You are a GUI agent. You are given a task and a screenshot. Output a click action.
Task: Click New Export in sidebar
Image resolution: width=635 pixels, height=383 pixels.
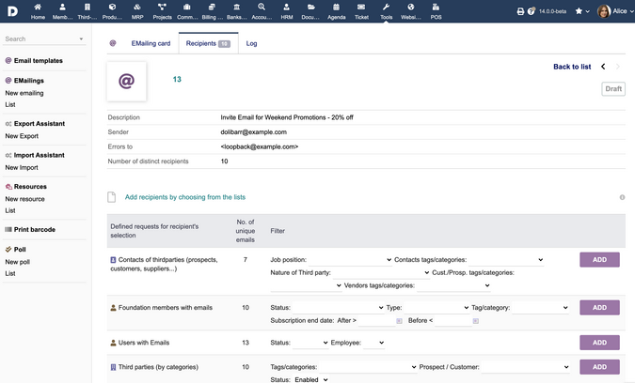(x=22, y=136)
